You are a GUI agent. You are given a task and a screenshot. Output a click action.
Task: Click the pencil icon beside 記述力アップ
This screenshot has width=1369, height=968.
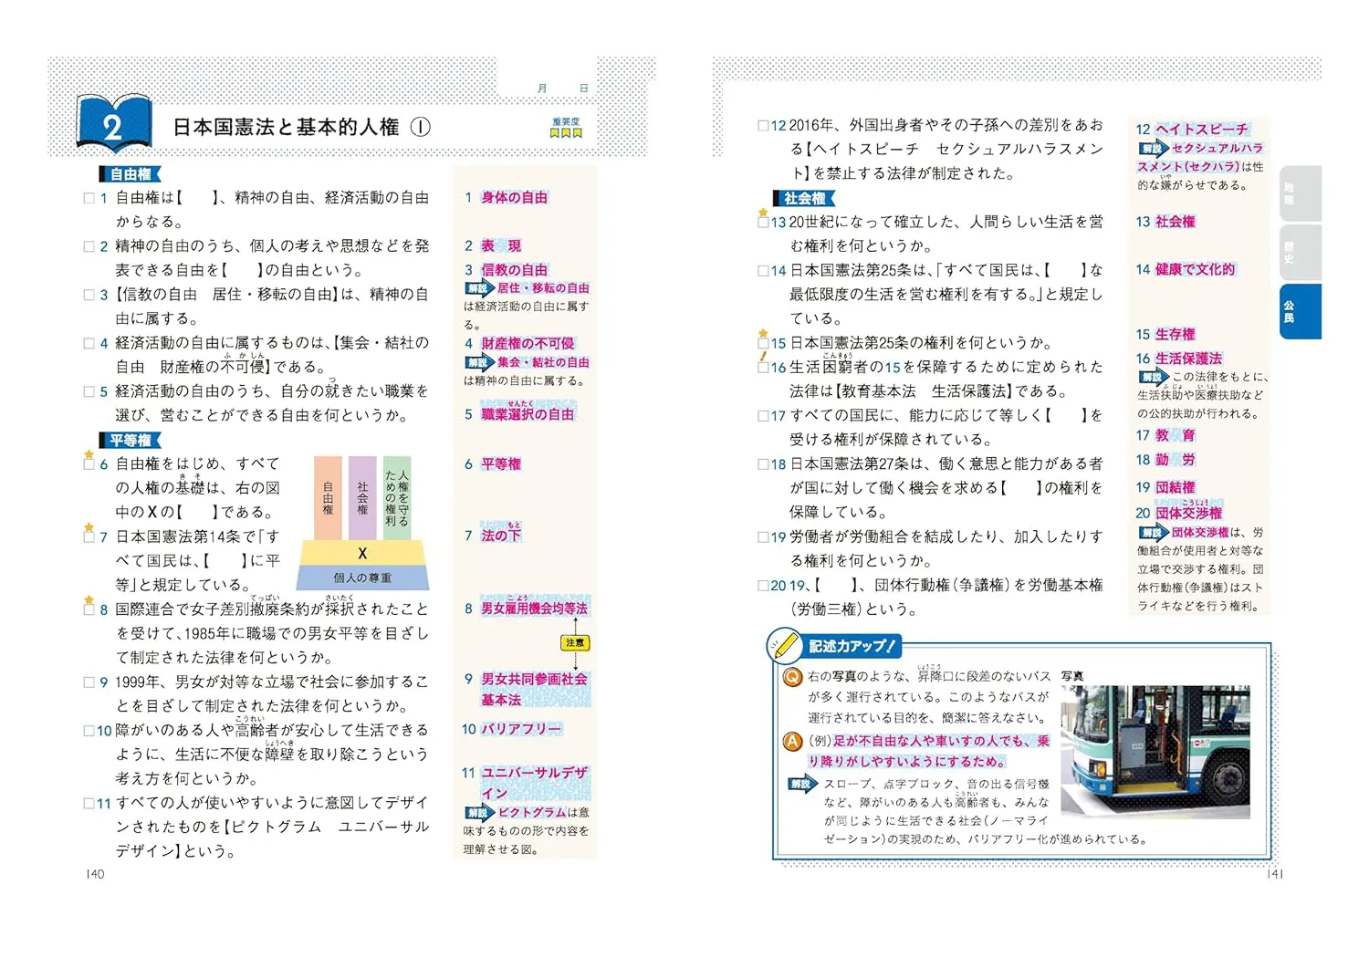[783, 645]
